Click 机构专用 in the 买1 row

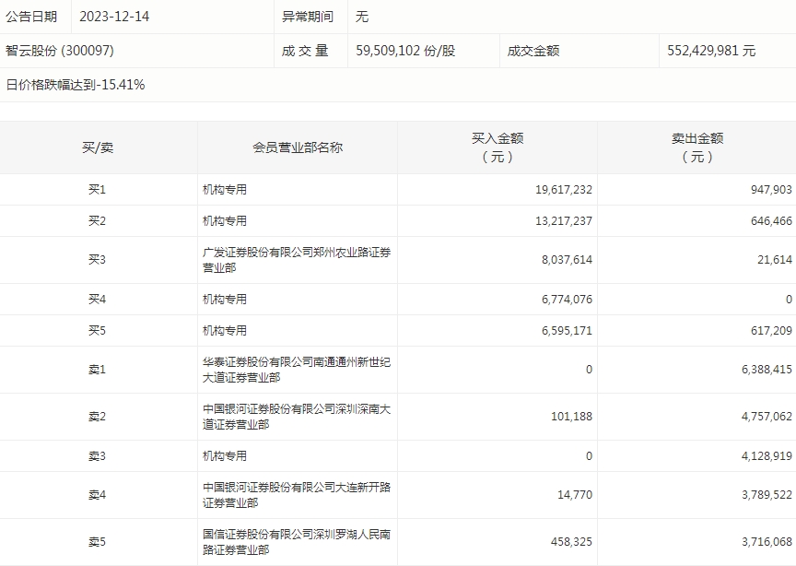click(x=225, y=190)
